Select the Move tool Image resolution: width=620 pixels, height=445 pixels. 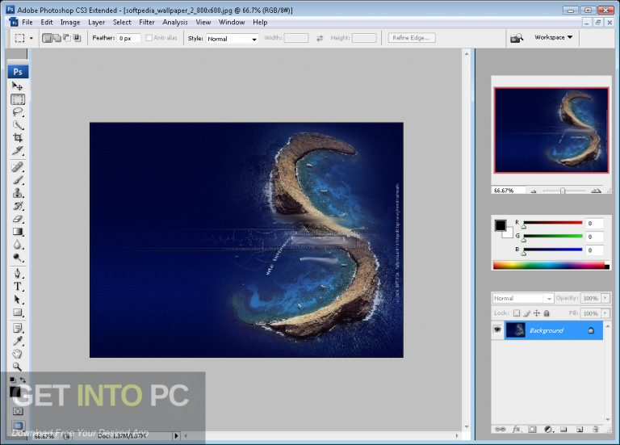tap(18, 86)
